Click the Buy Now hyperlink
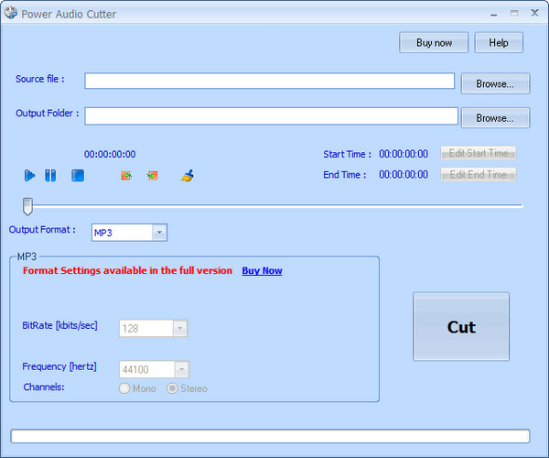Image resolution: width=549 pixels, height=458 pixels. click(262, 271)
